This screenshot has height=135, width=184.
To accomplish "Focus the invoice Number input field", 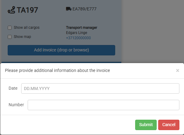I will point(104,105).
